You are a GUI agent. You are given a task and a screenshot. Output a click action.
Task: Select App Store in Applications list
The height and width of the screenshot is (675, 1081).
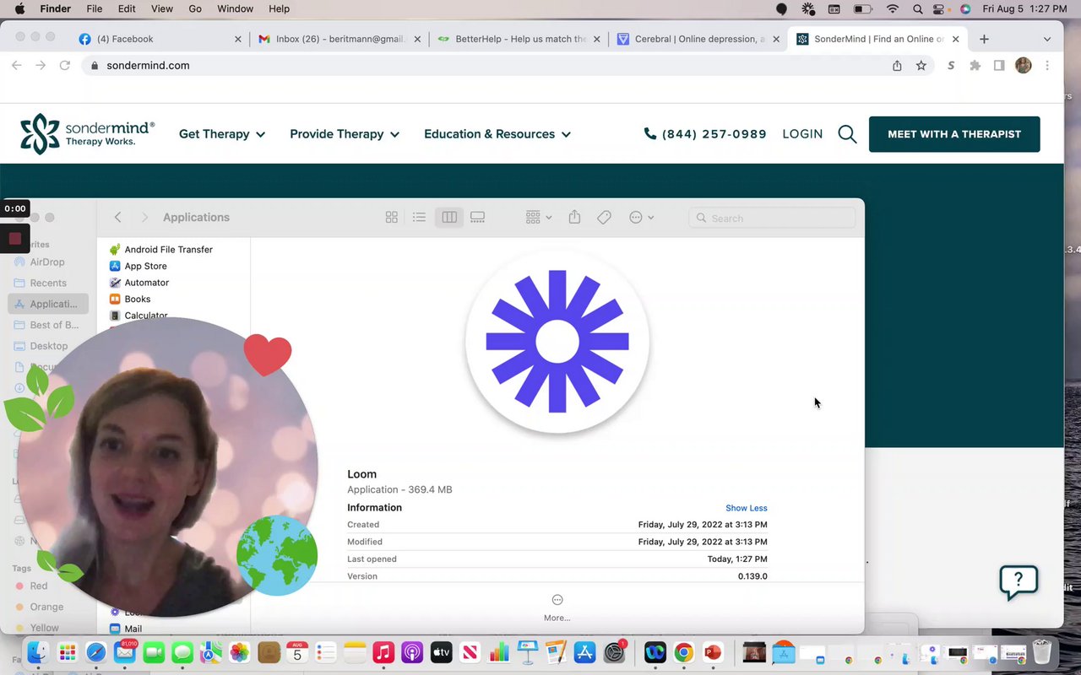(145, 267)
